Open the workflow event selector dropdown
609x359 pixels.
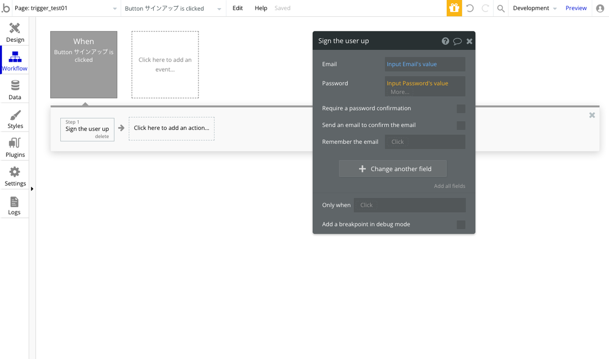click(x=174, y=9)
